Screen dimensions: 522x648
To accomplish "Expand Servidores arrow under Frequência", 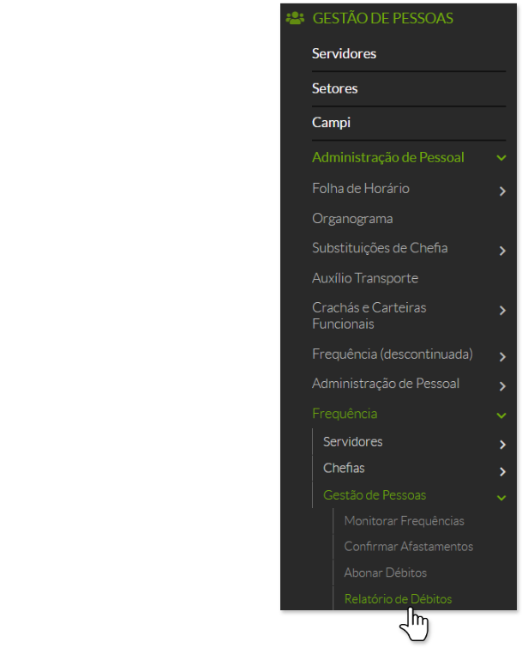I will [502, 445].
